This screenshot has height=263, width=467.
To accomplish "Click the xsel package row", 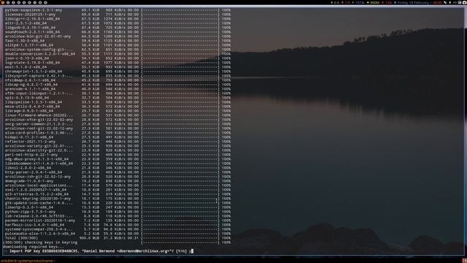I will 117,190.
